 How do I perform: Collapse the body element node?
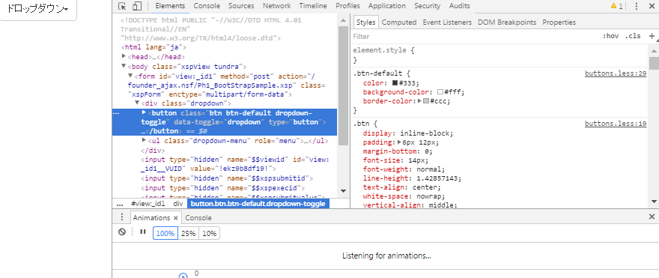coord(124,66)
